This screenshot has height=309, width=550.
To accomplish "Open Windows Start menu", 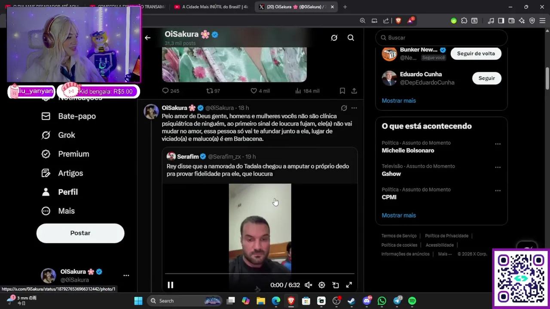I will (138, 301).
